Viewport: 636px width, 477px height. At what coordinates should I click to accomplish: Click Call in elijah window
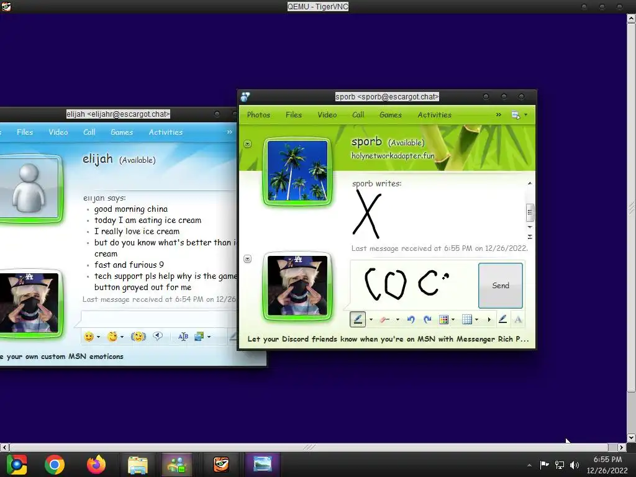(89, 132)
